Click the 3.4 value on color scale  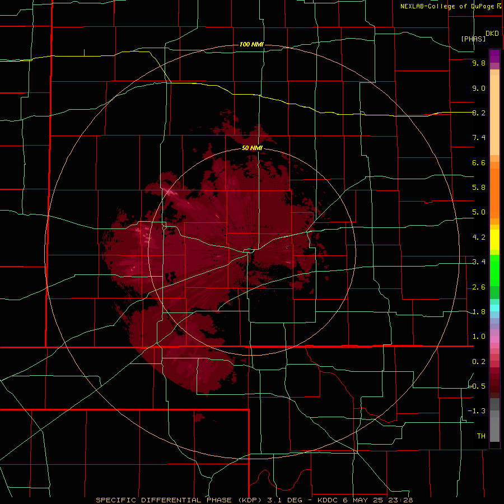479,262
